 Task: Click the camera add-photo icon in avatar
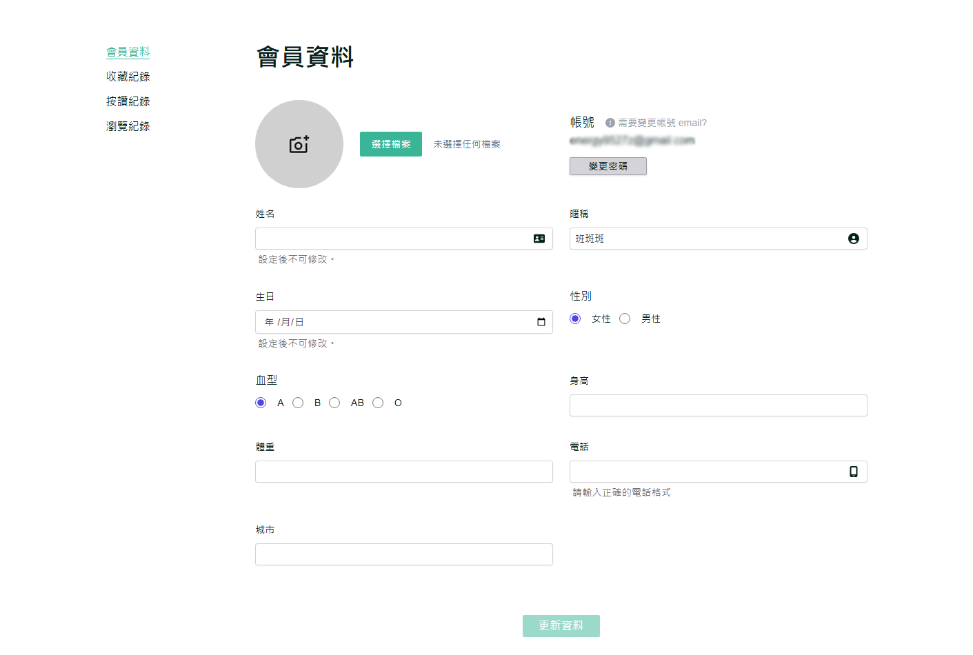coord(299,144)
